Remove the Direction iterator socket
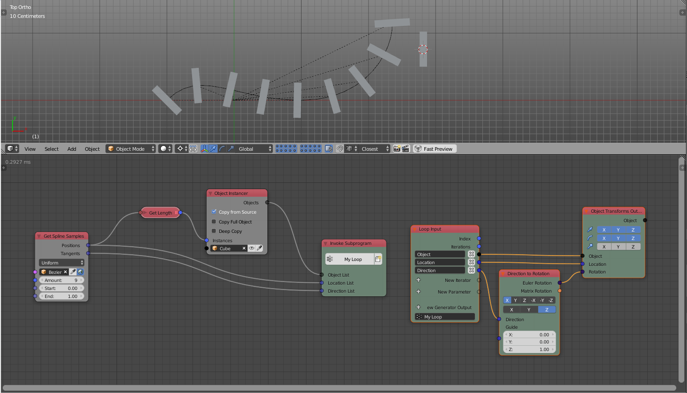687x393 pixels. click(471, 270)
